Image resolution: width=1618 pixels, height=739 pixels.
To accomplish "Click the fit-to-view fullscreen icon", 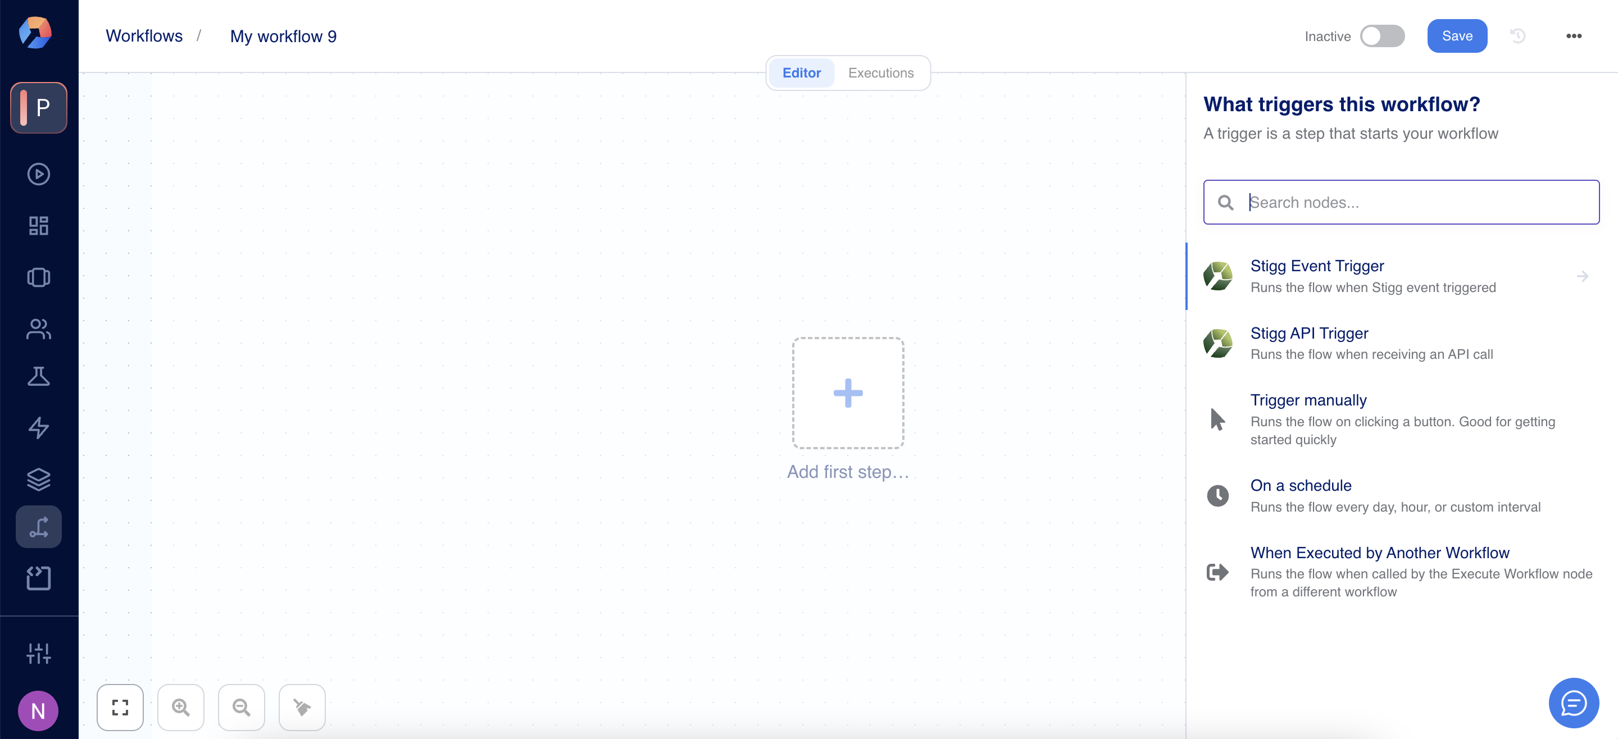I will 120,708.
